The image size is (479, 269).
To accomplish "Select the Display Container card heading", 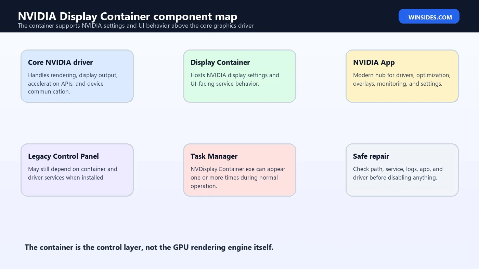I will (x=220, y=62).
